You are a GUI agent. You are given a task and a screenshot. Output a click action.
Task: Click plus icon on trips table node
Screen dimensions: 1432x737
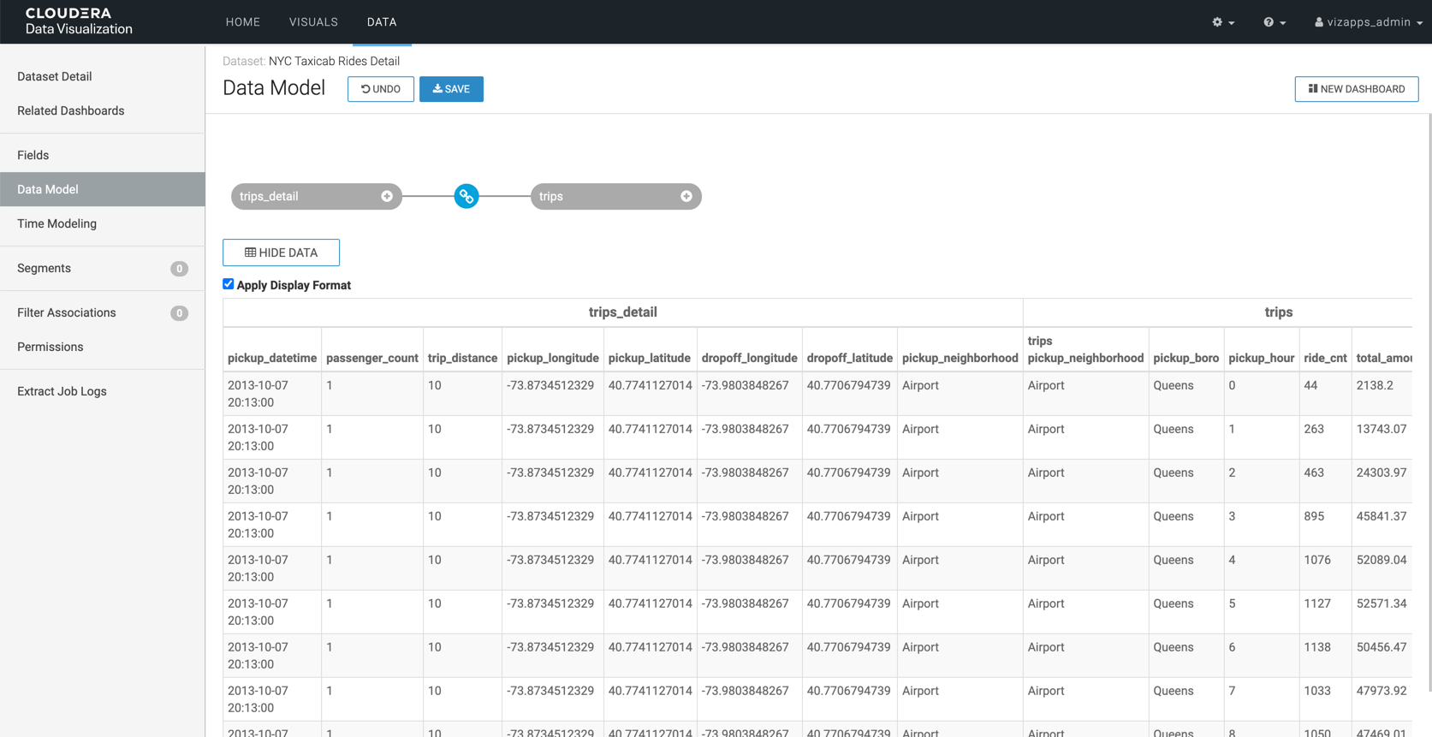(x=686, y=196)
